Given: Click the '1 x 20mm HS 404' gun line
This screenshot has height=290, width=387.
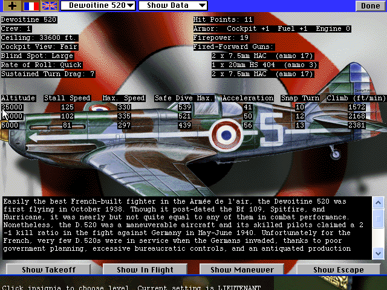Looking at the screenshot, I should tap(265, 65).
